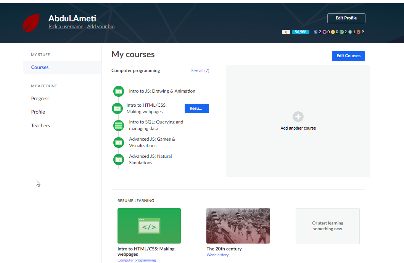
Task: Click Or start learning something new card
Action: 327,226
